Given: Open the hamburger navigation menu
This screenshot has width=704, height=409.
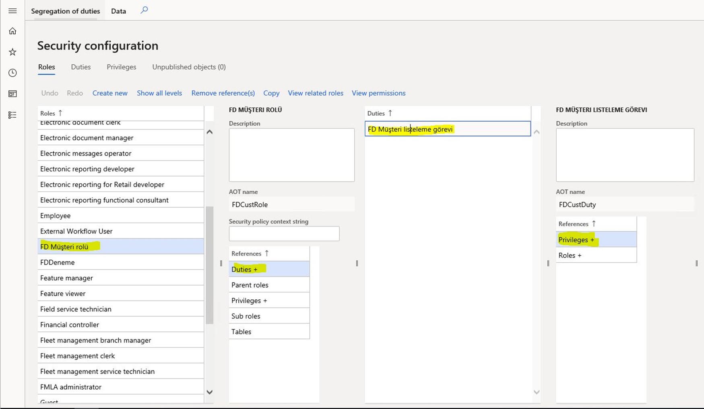Looking at the screenshot, I should (12, 11).
